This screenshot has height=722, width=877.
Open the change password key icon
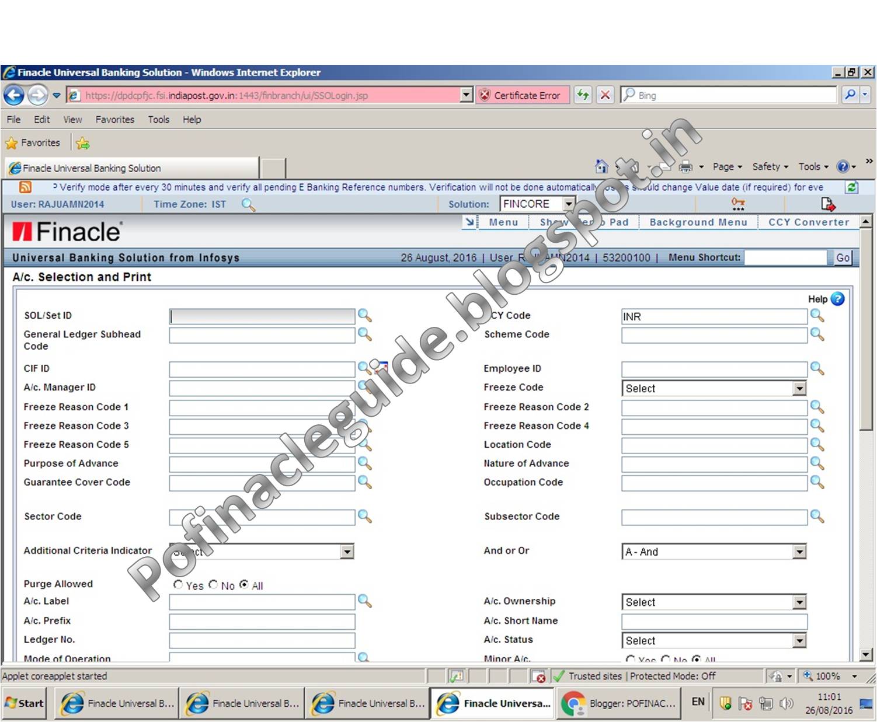point(738,204)
